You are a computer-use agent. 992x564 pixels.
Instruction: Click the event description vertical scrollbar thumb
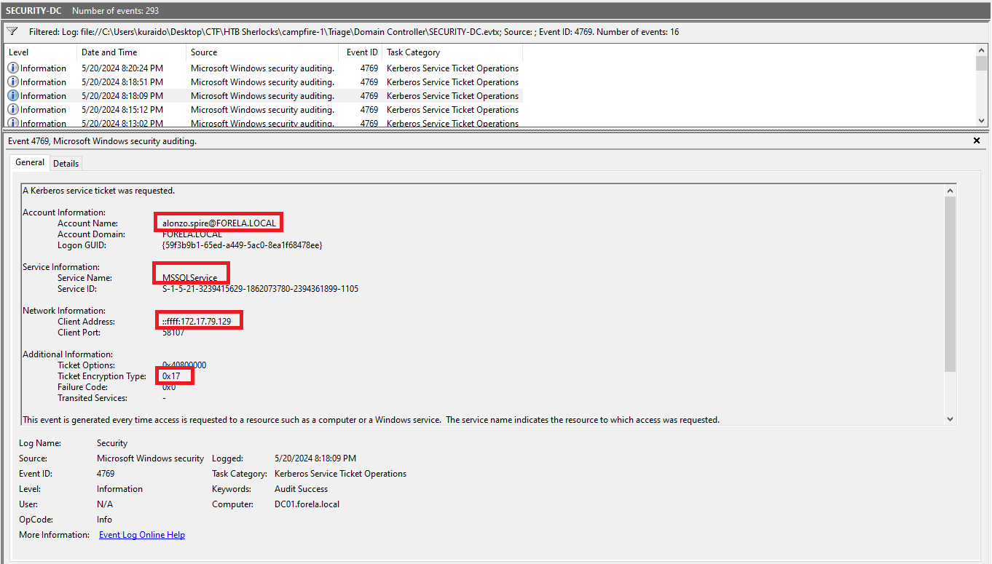click(x=950, y=284)
